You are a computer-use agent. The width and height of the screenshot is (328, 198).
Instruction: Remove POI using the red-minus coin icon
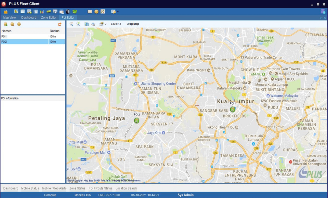click(x=12, y=24)
